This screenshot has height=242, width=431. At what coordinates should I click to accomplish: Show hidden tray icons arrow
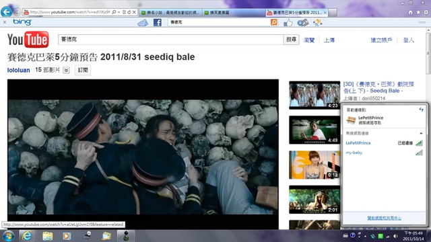pos(365,236)
